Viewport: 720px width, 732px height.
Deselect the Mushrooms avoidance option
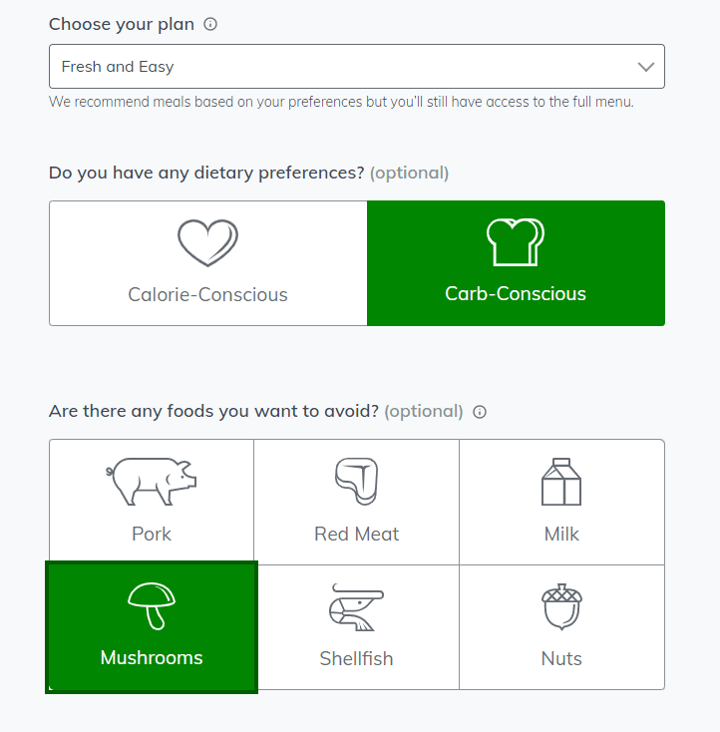click(152, 627)
